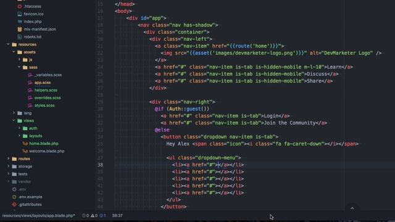This screenshot has width=395, height=222.
Task: Click the welcome.blade.php file icon
Action: pyautogui.click(x=25, y=151)
